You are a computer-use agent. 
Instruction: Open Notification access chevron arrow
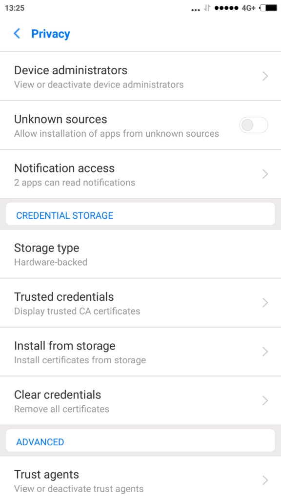click(x=265, y=174)
